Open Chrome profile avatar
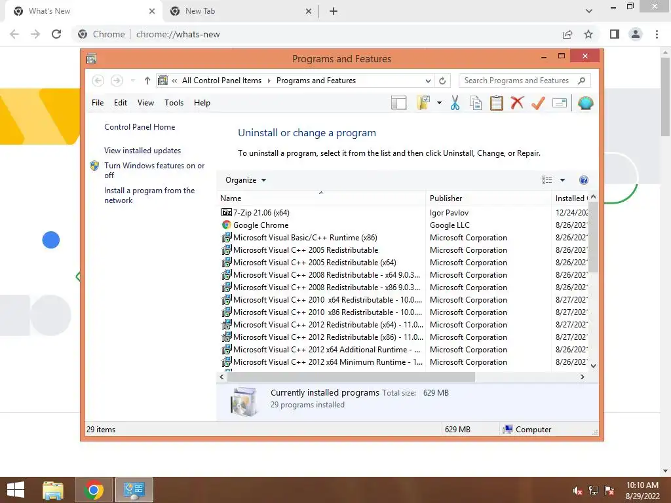This screenshot has height=503, width=671. click(636, 34)
